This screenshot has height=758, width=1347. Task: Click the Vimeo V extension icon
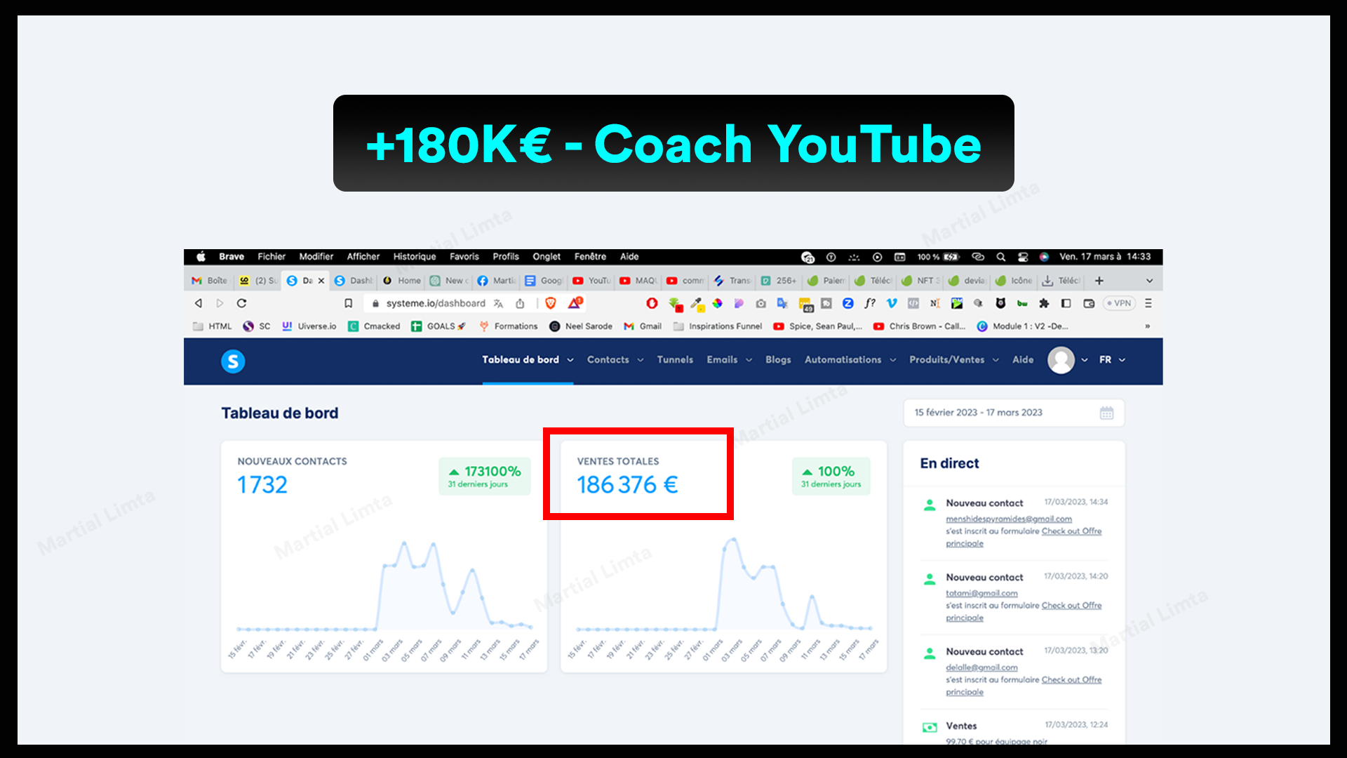click(892, 303)
